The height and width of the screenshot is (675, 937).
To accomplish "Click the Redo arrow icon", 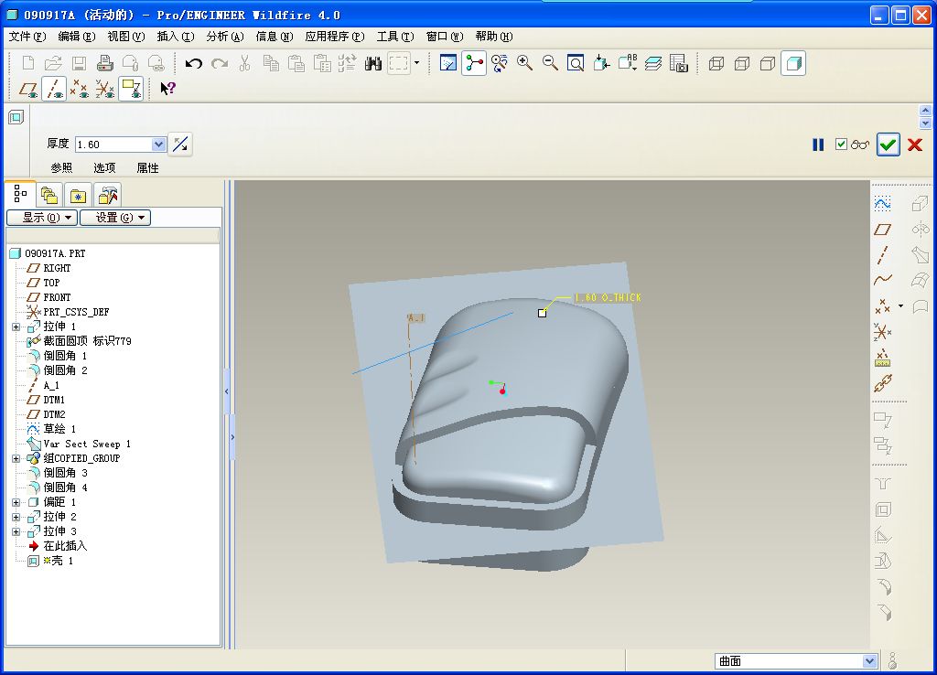I will (220, 63).
